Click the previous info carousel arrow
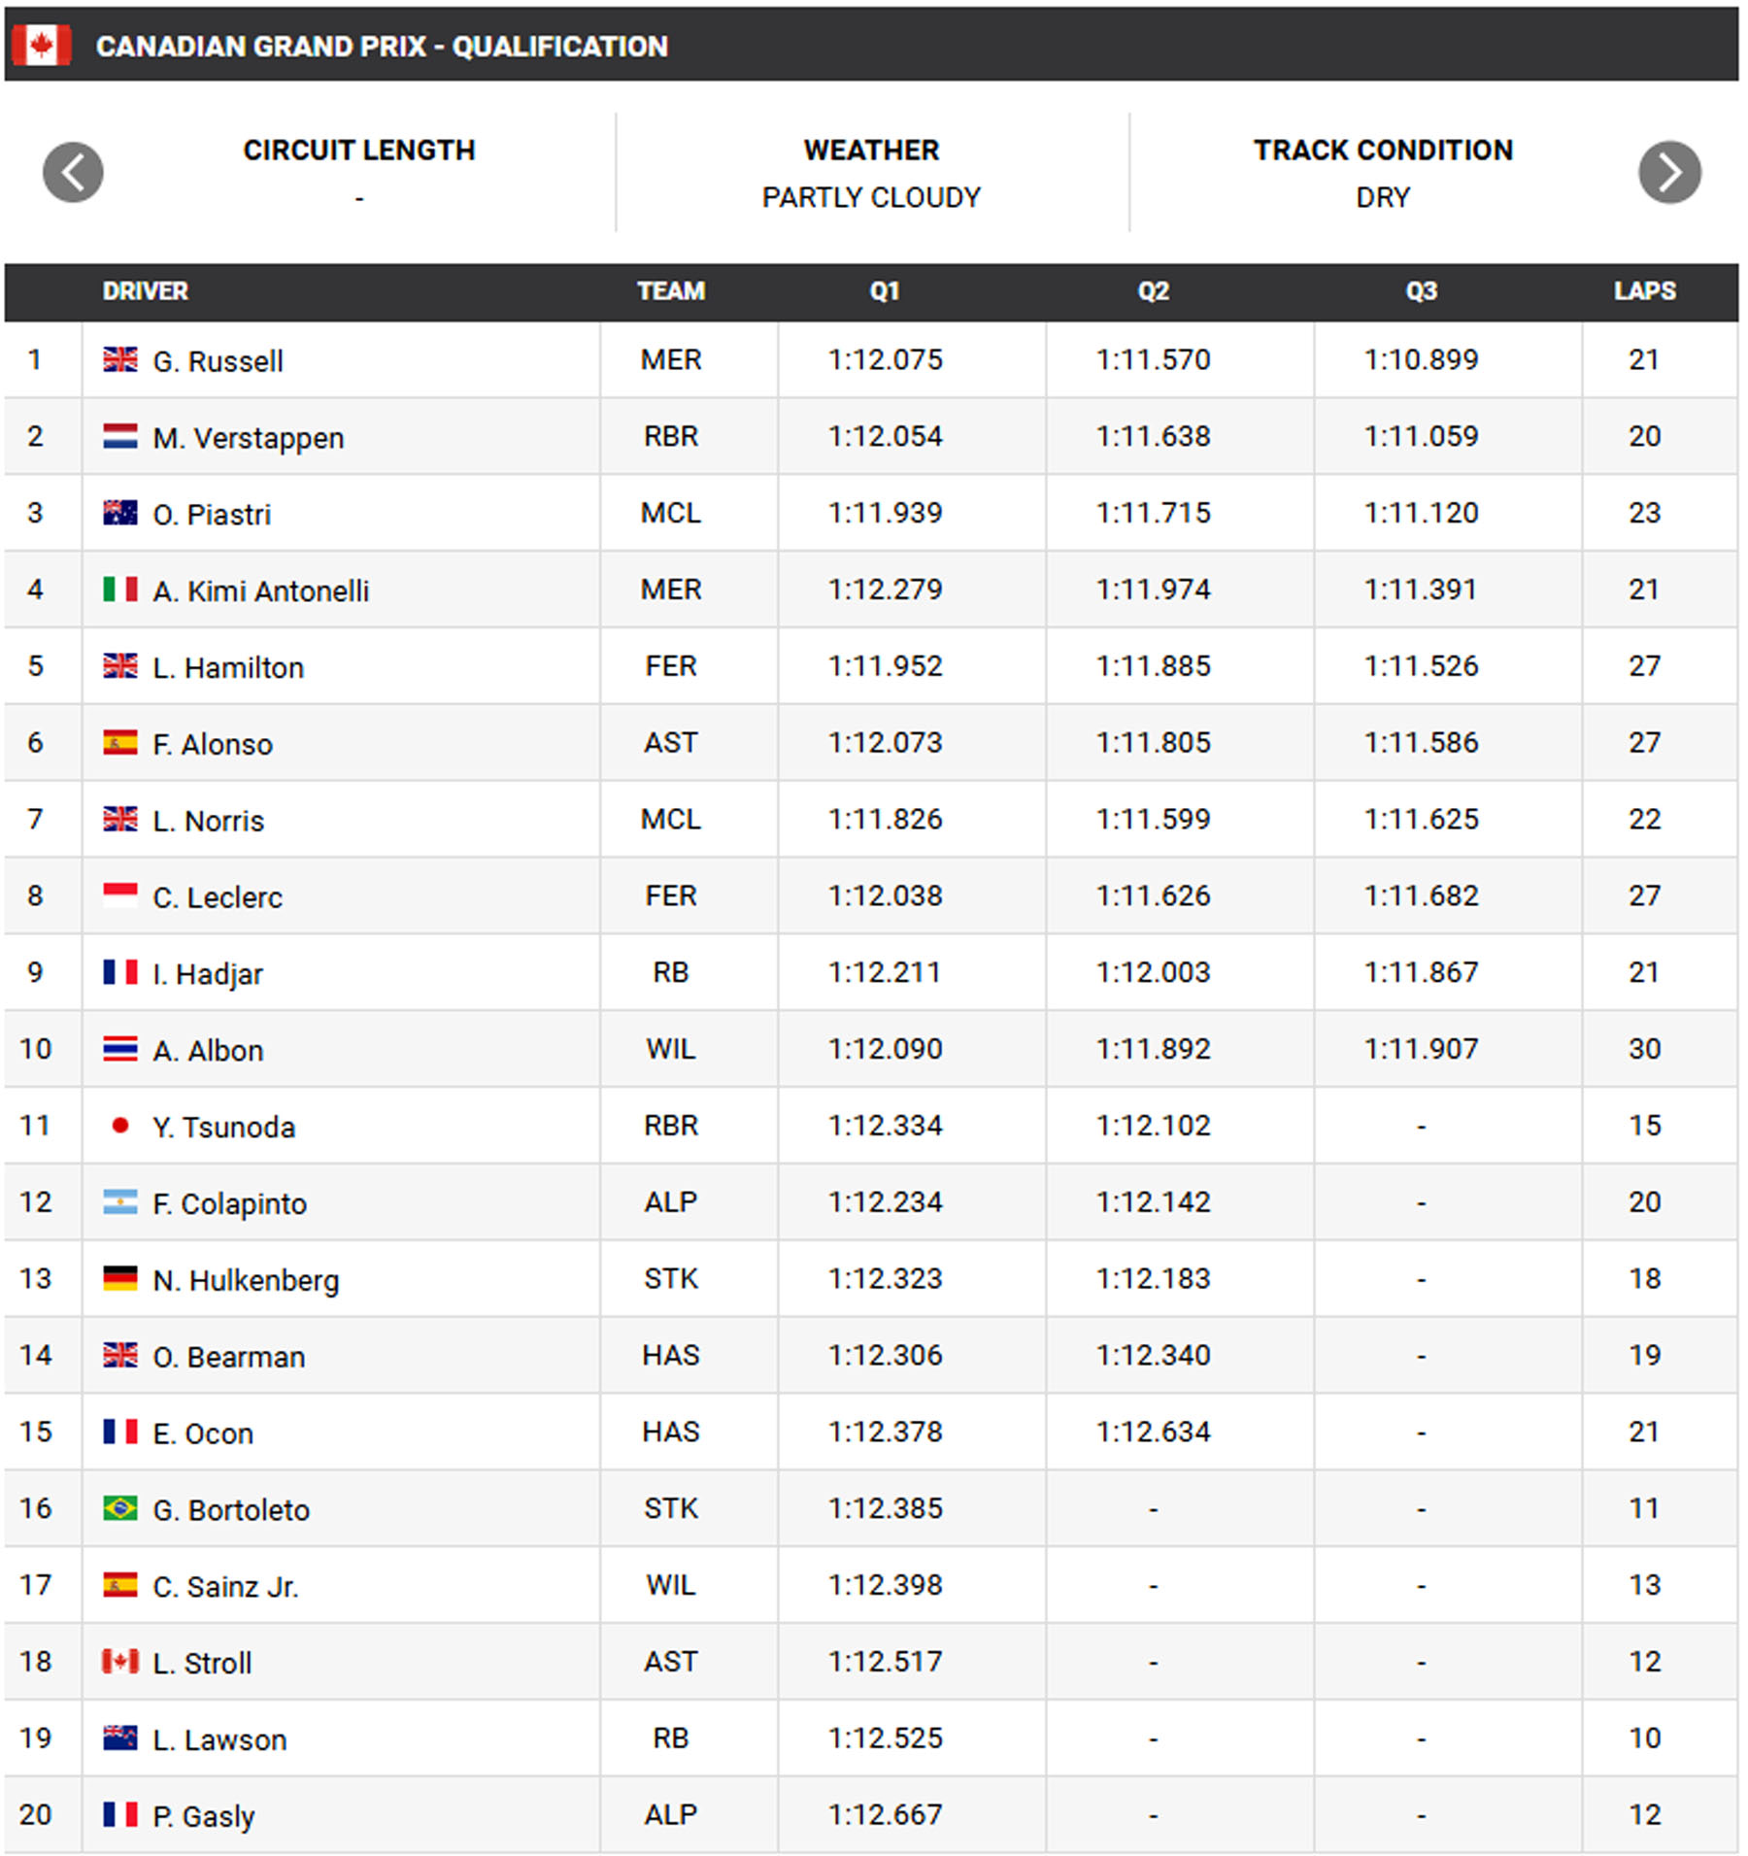This screenshot has width=1748, height=1856. [73, 173]
